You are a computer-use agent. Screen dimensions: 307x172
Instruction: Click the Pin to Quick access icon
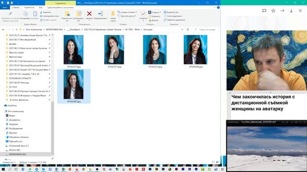pyautogui.click(x=10, y=14)
